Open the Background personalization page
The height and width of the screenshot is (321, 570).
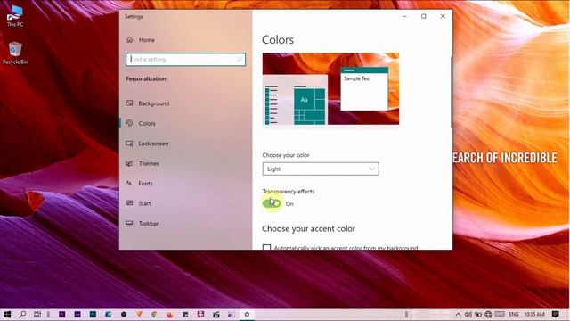[x=147, y=103]
